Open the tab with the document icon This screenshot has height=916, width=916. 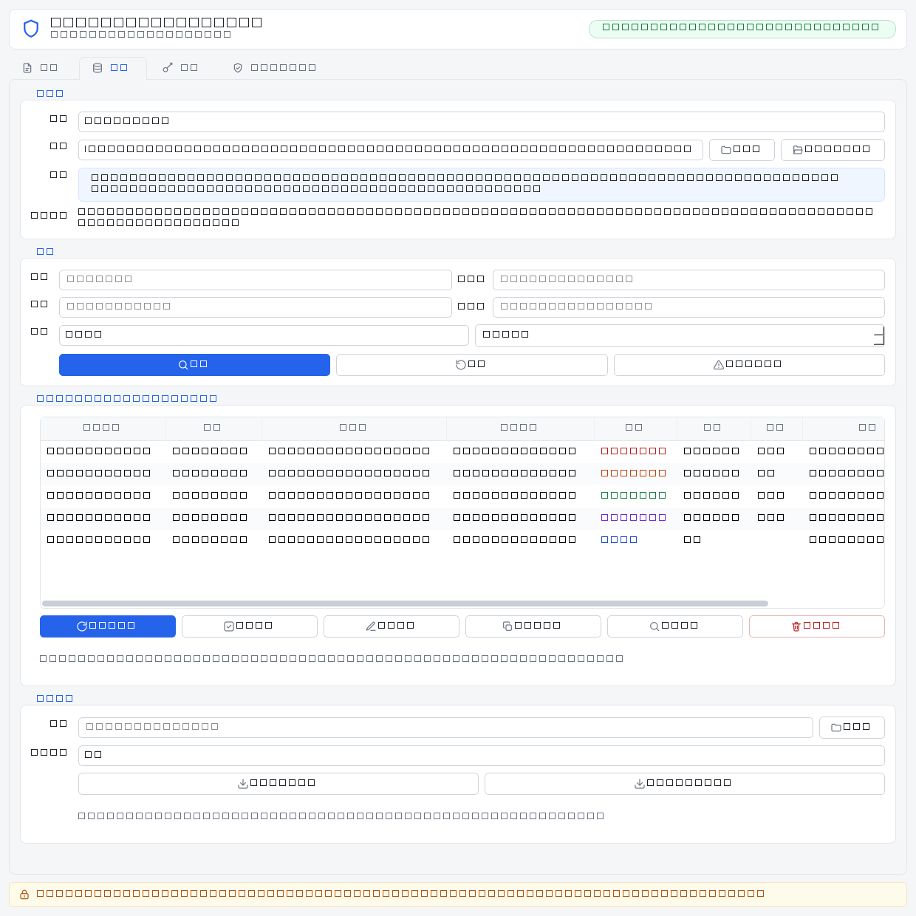[x=40, y=68]
